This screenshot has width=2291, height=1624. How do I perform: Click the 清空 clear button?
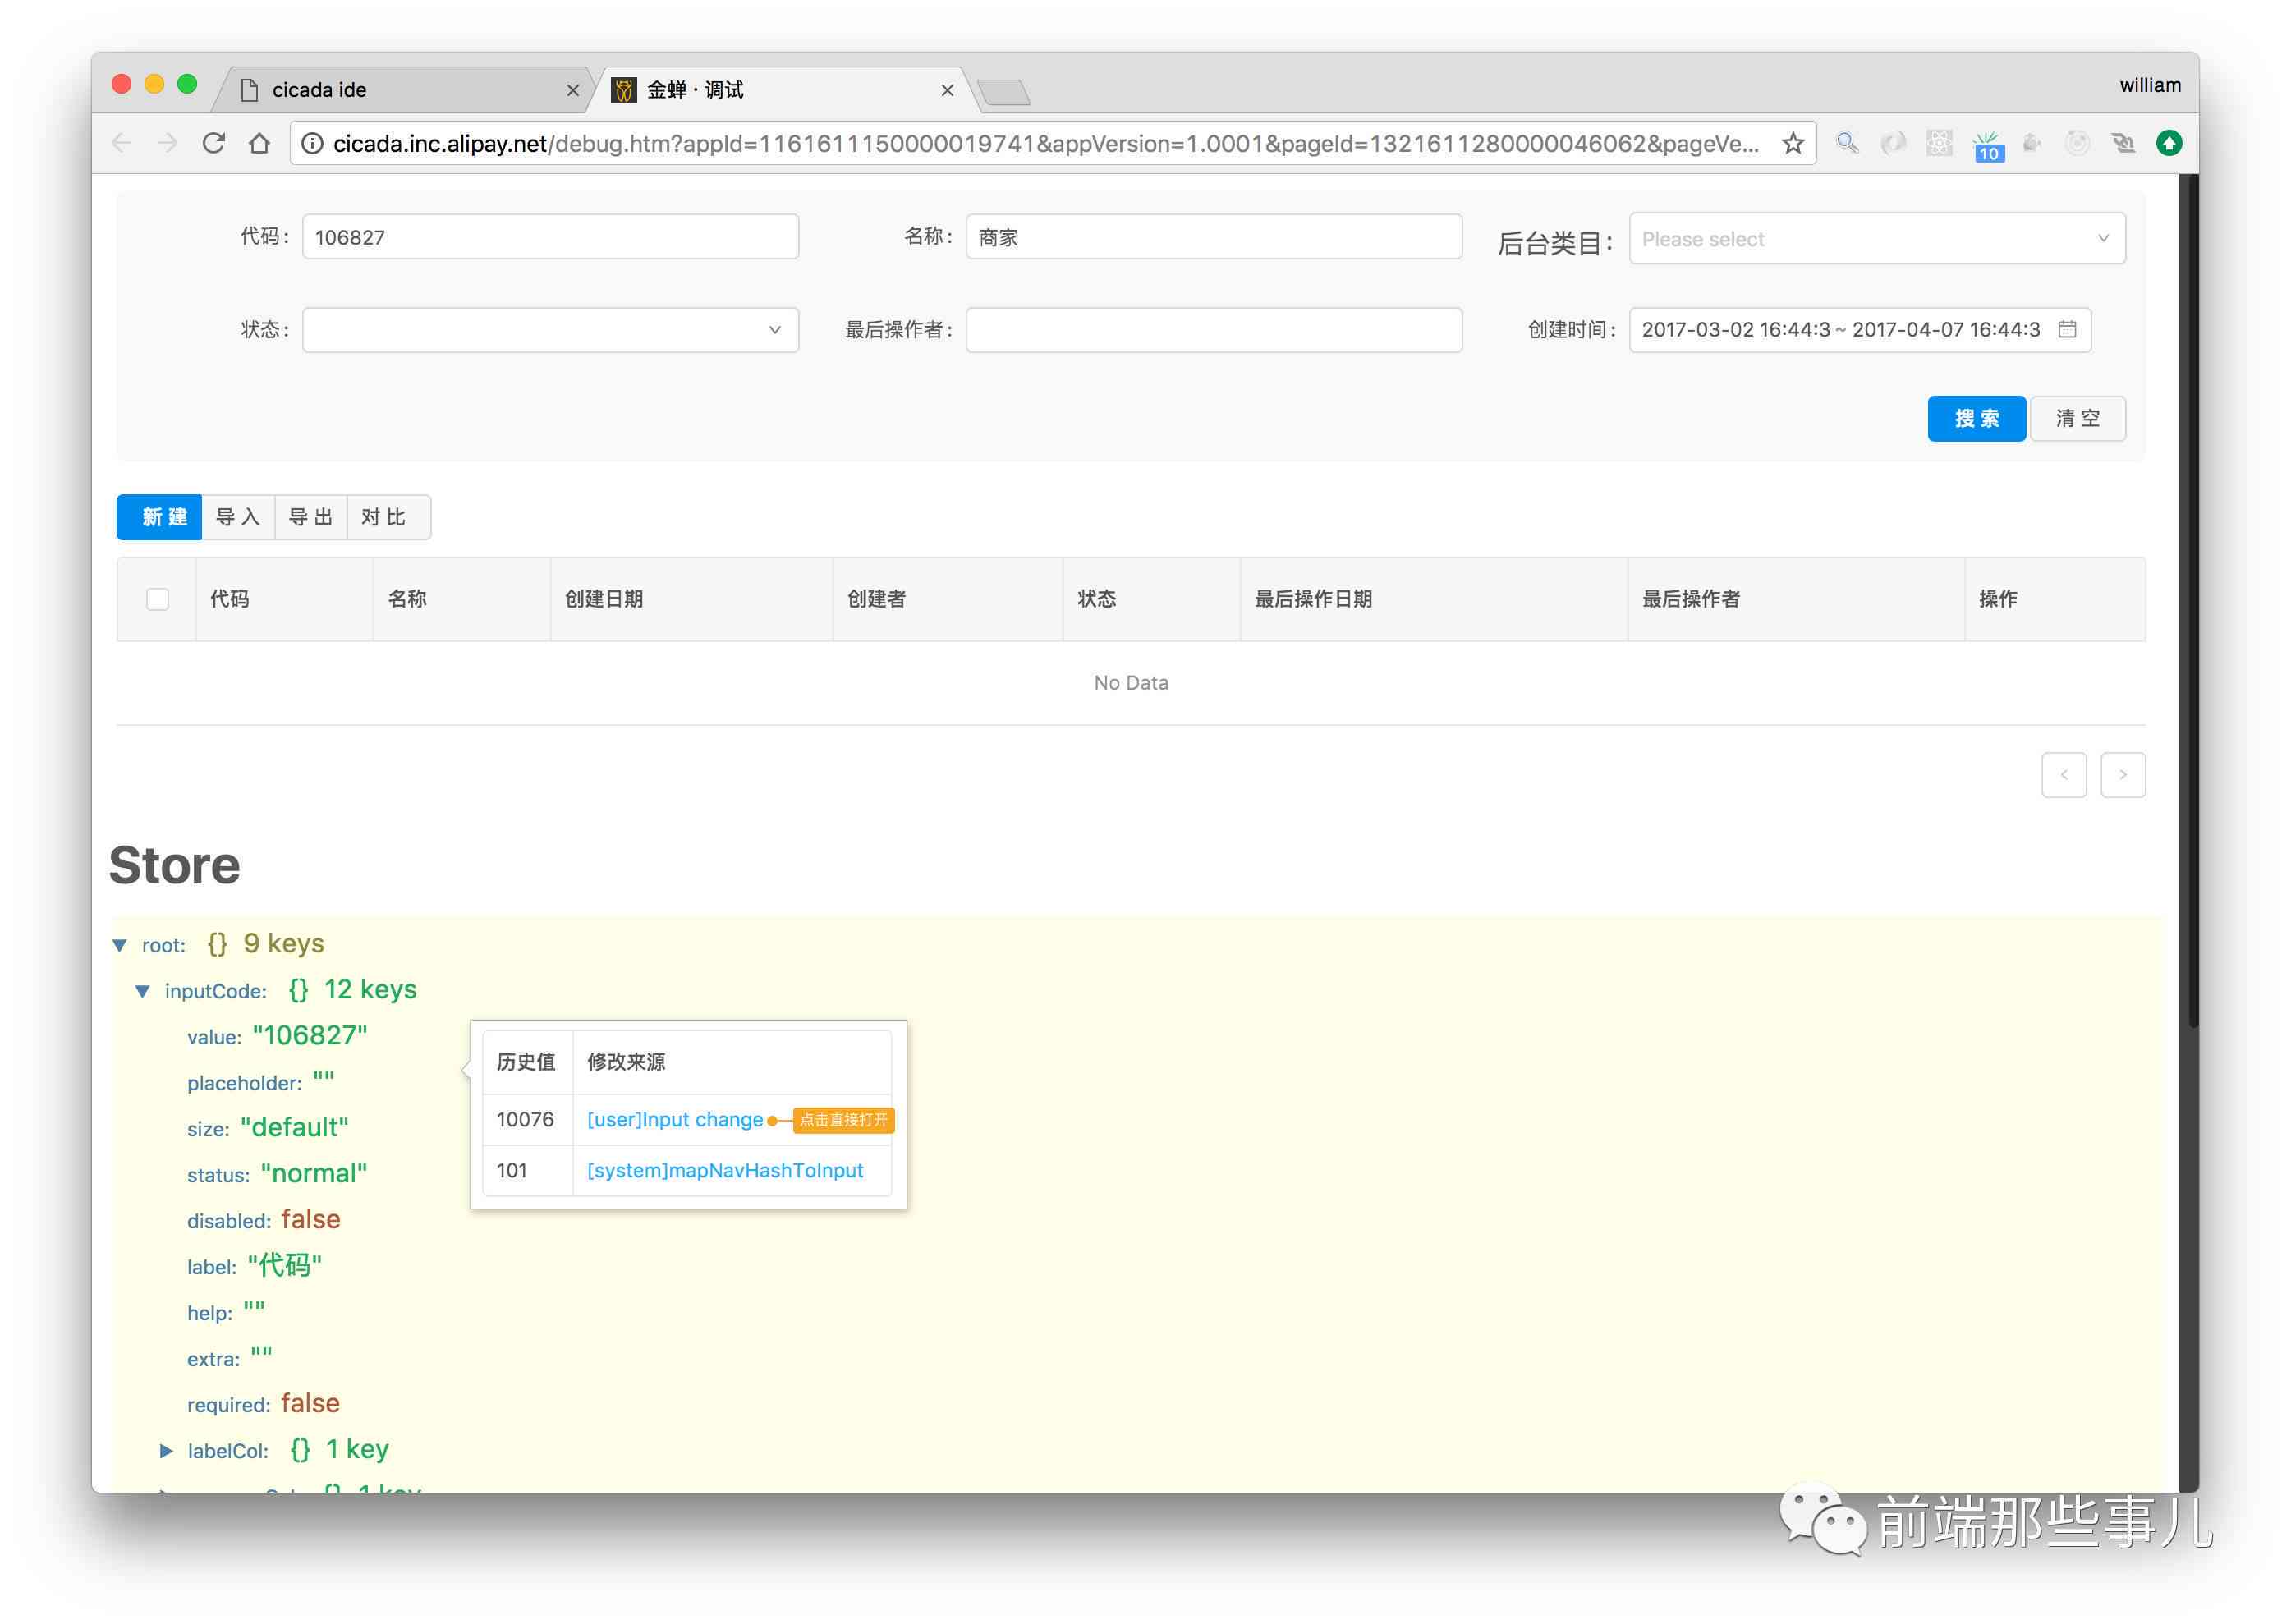pyautogui.click(x=2077, y=418)
